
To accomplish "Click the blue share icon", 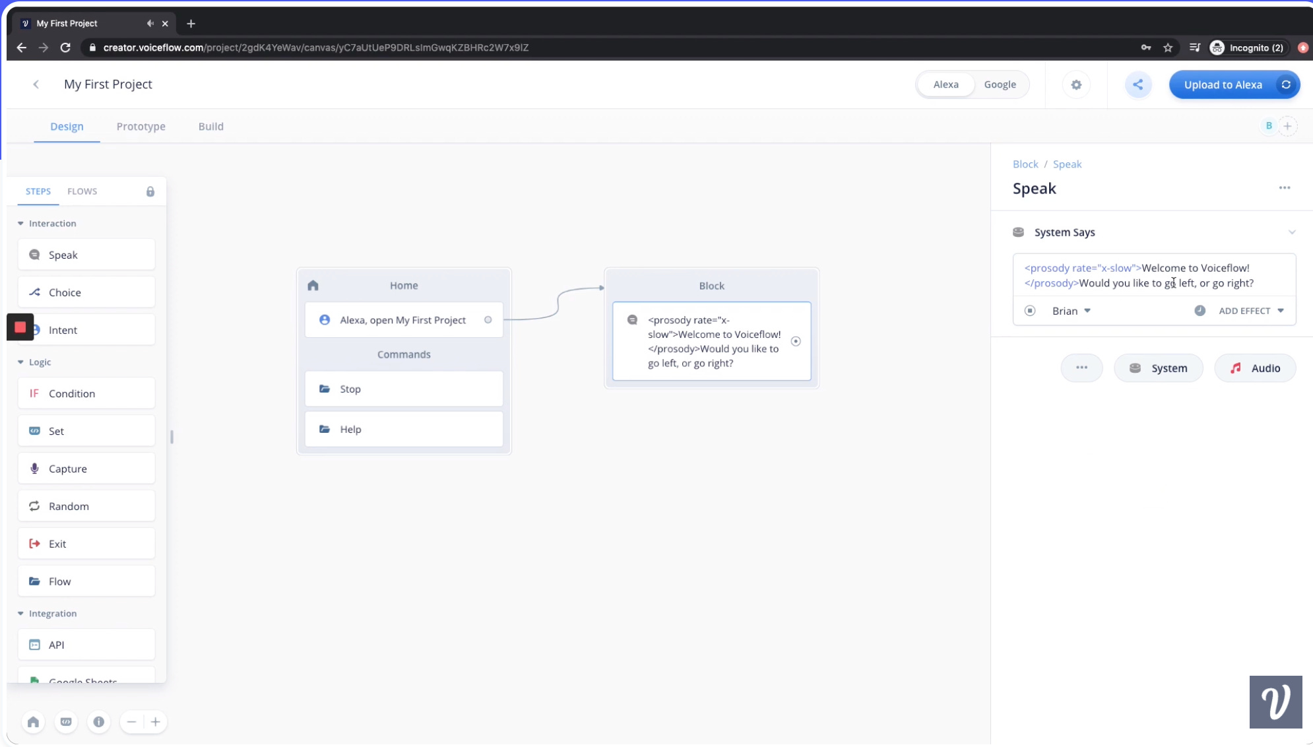I will pos(1138,84).
